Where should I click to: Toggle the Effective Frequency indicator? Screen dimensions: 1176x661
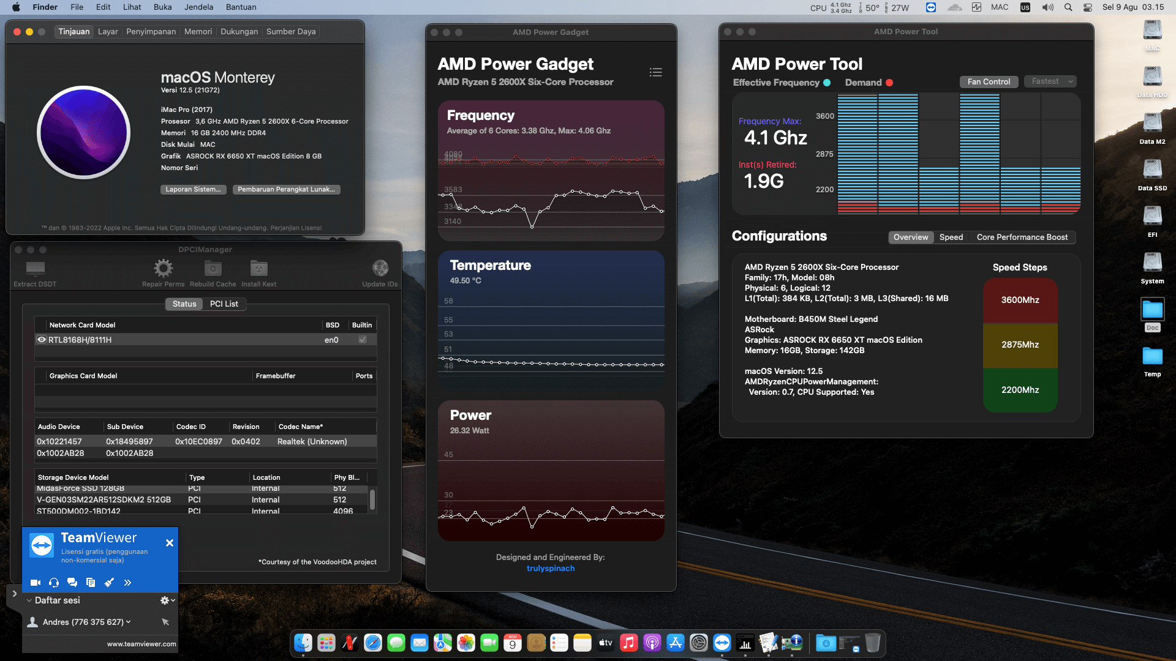[828, 82]
